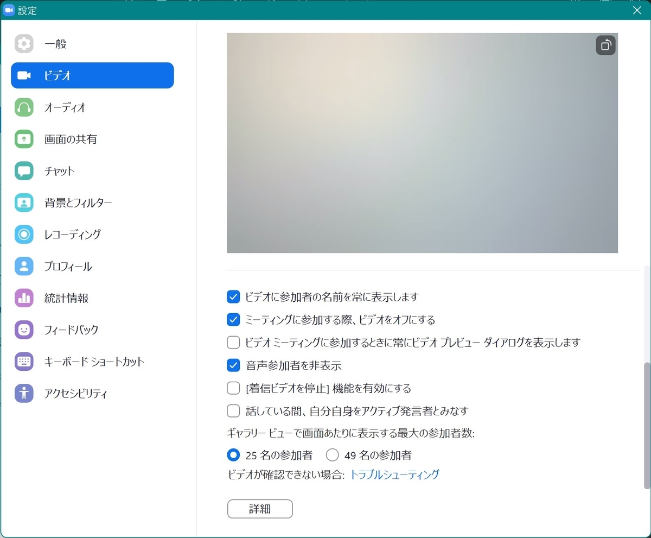Select the アクセシビリティ accessibility icon
Screen dimensions: 651x538
pyautogui.click(x=24, y=393)
